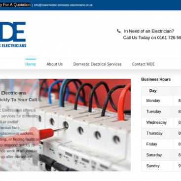
Task: Click the slide heading ending in To Your Call
Action: pyautogui.click(x=18, y=100)
